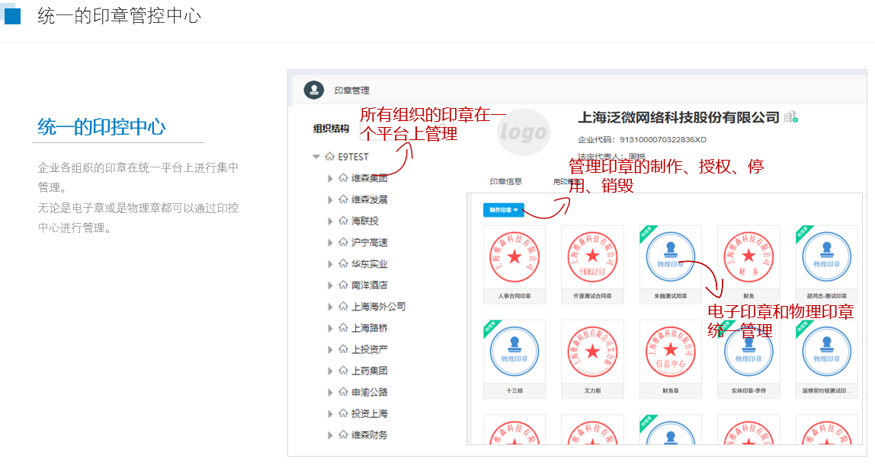The image size is (875, 465).
Task: Expand the 上投资产 tree node arrow
Action: (x=330, y=350)
